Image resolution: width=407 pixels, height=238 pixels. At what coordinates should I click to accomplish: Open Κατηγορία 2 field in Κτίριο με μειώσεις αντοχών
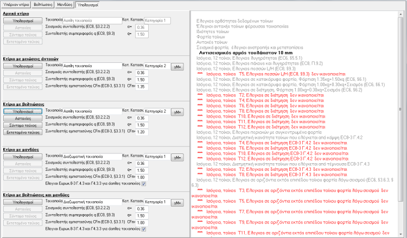[157, 65]
